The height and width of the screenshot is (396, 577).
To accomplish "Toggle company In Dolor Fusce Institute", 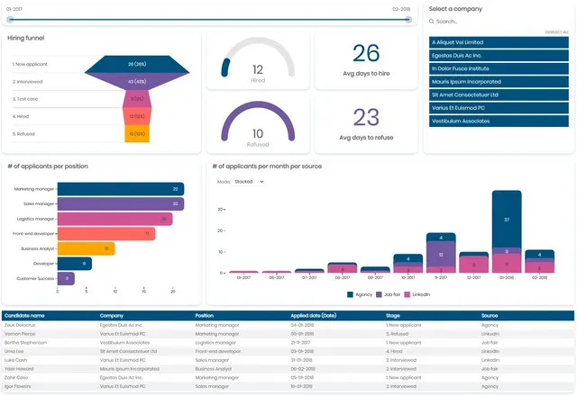I will pyautogui.click(x=499, y=68).
